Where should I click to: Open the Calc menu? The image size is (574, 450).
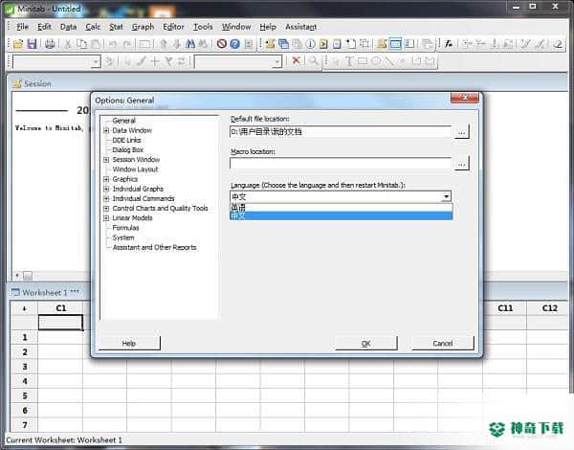click(x=93, y=27)
